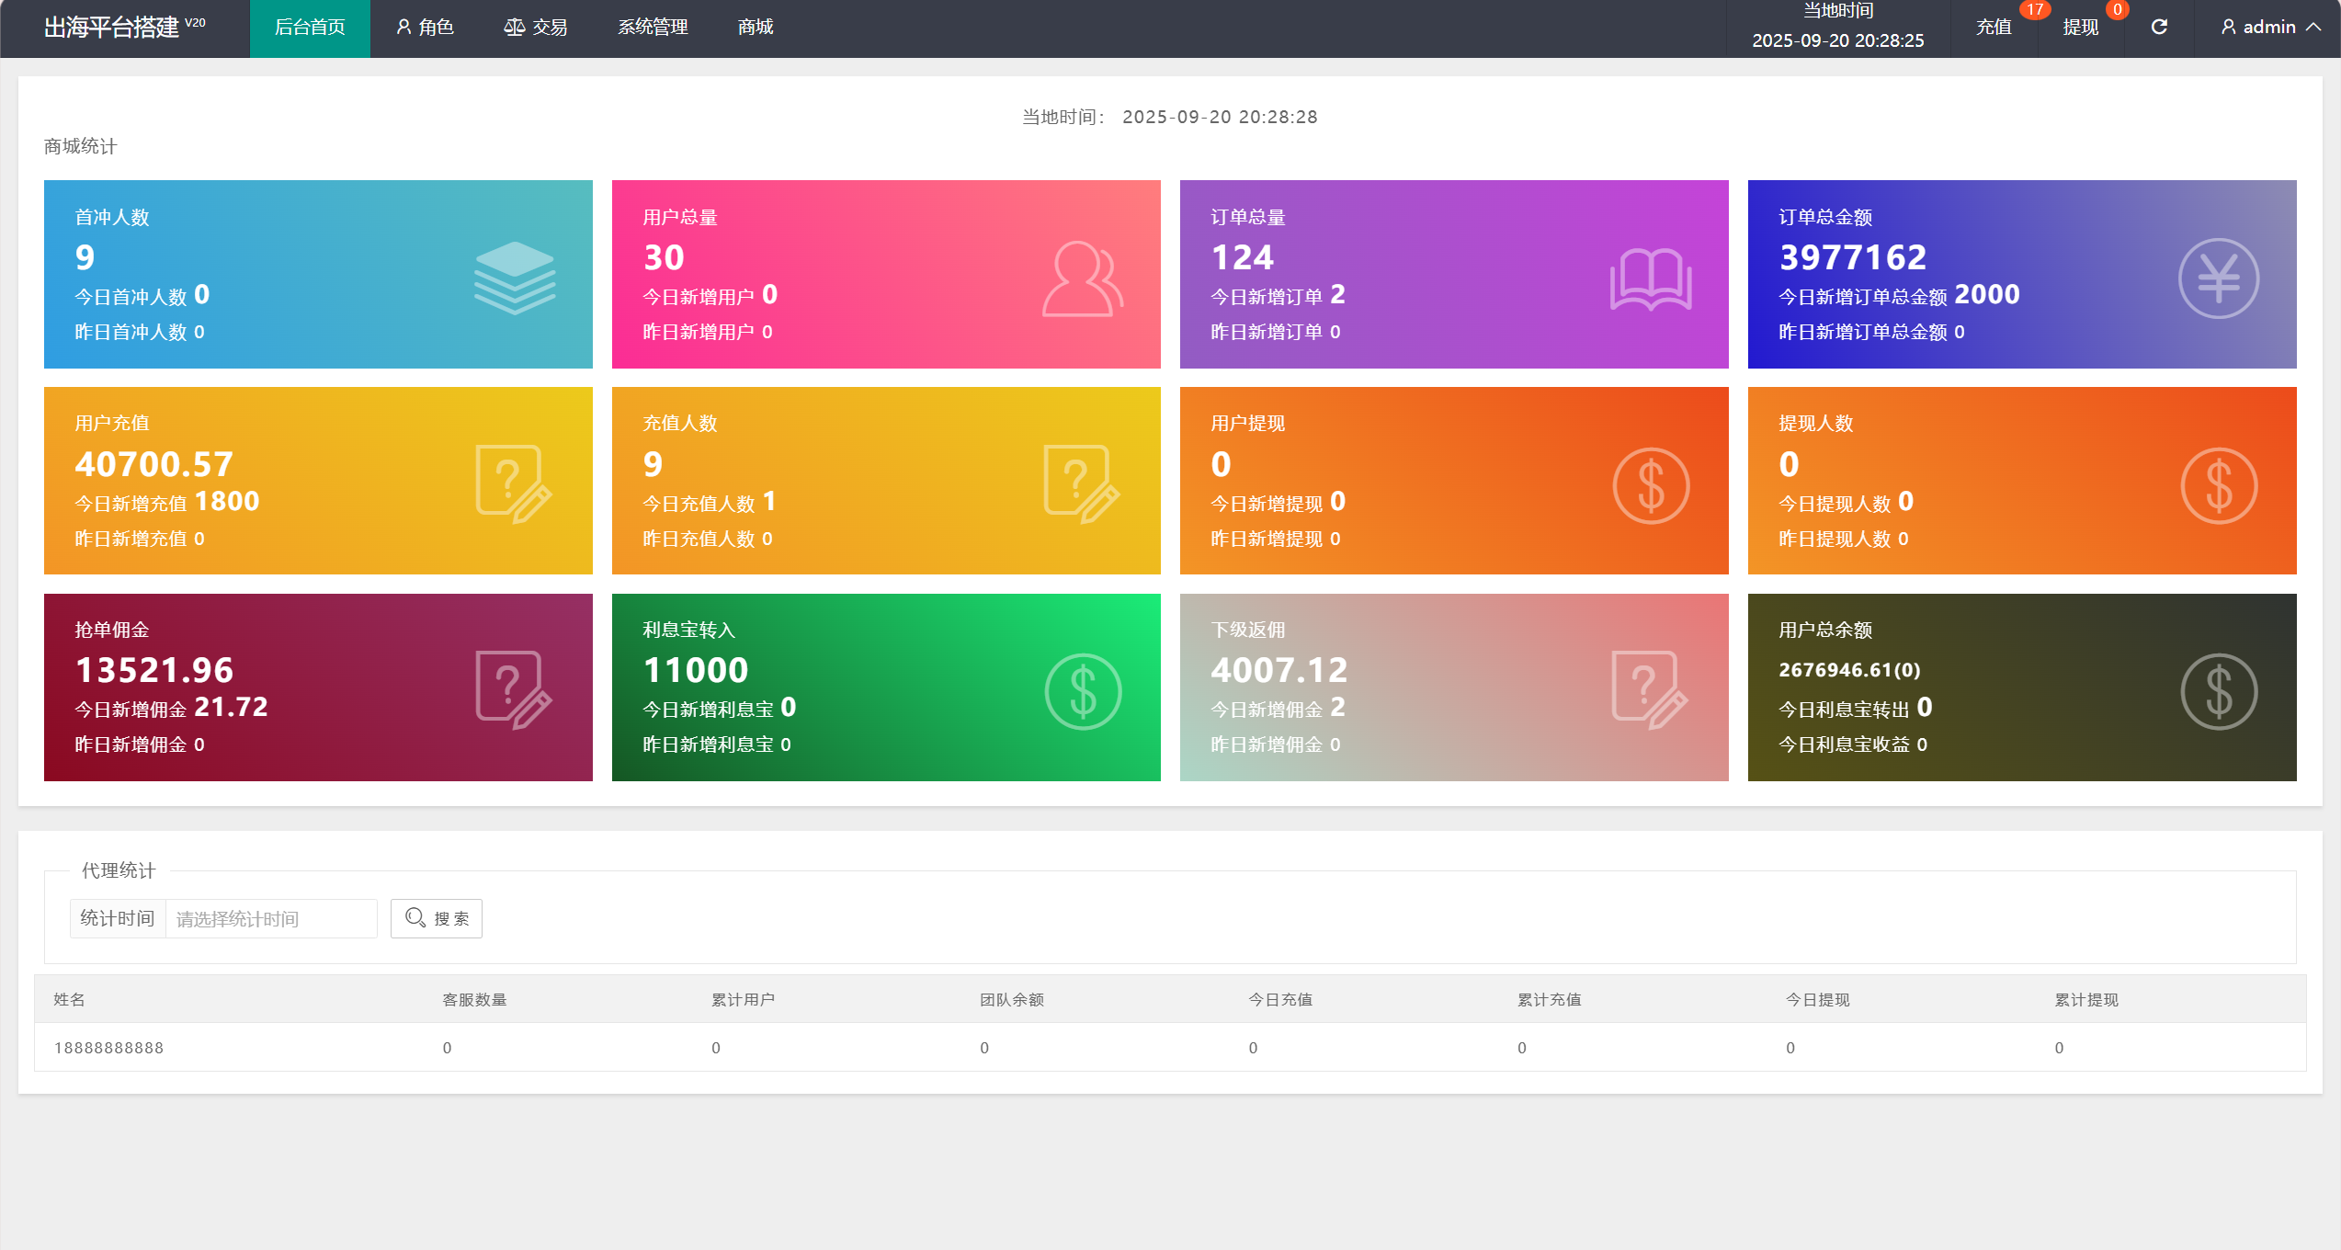Click the open book icon on 订单总量 card
This screenshot has height=1250, width=2341.
click(1651, 278)
